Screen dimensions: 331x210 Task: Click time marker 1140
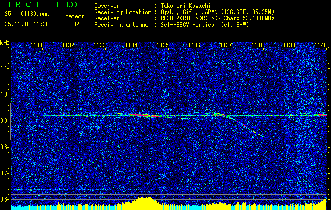320,45
